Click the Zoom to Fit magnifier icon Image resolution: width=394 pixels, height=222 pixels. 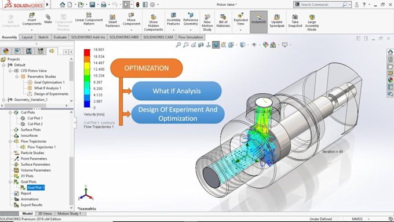click(178, 45)
